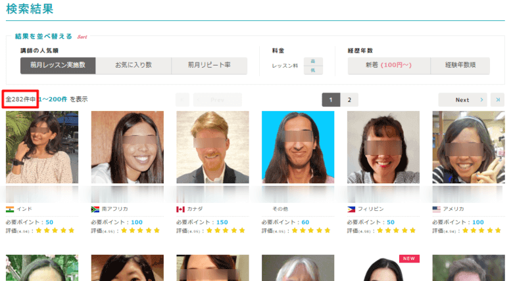This screenshot has height=281, width=513.
Task: Click the South Africa flag icon
Action: (x=95, y=209)
